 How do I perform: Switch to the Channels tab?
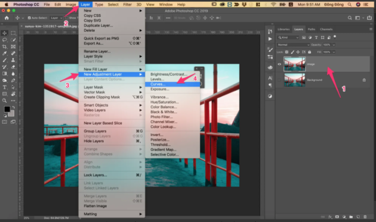(x=326, y=29)
